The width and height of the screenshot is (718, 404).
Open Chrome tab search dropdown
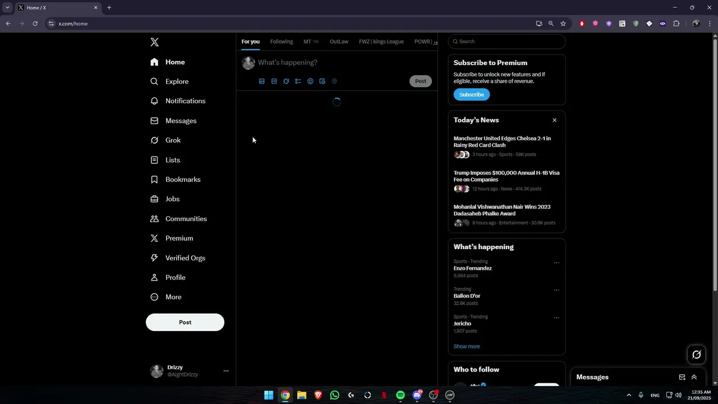pos(7,8)
